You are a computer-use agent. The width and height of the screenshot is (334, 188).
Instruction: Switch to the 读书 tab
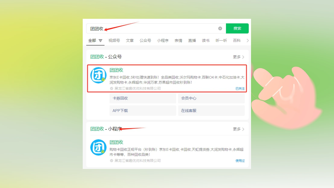(206, 40)
